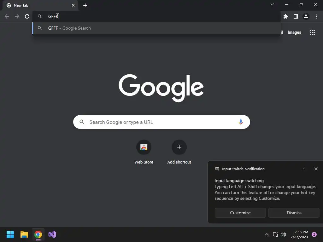Open the Images link

(x=294, y=32)
